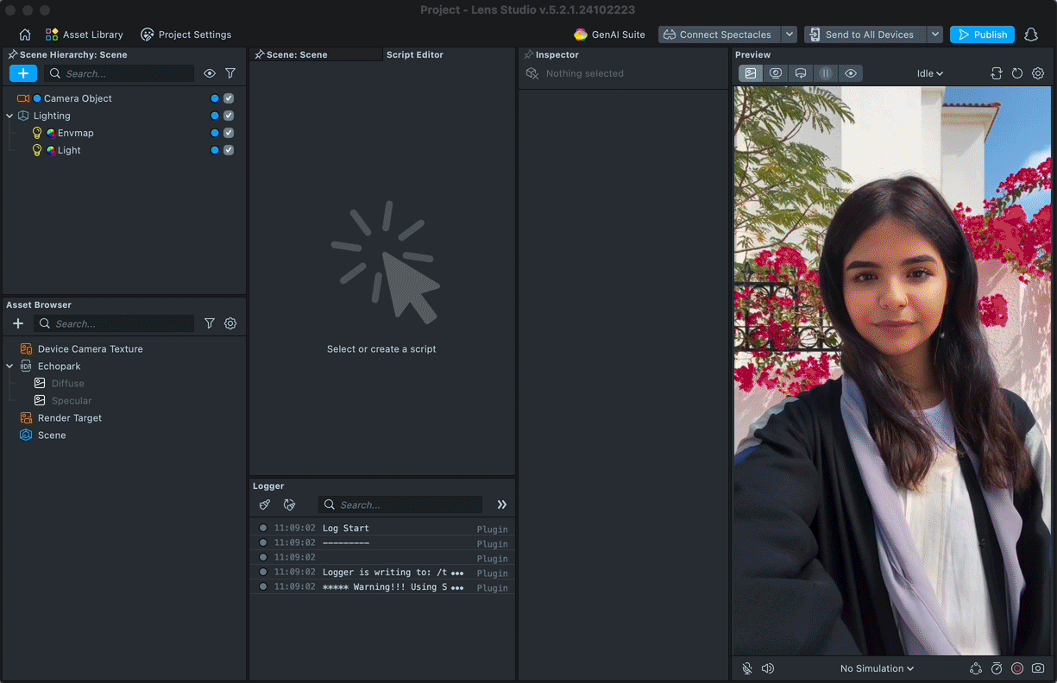Click the add object plus button in Scene Hierarchy

click(x=23, y=73)
